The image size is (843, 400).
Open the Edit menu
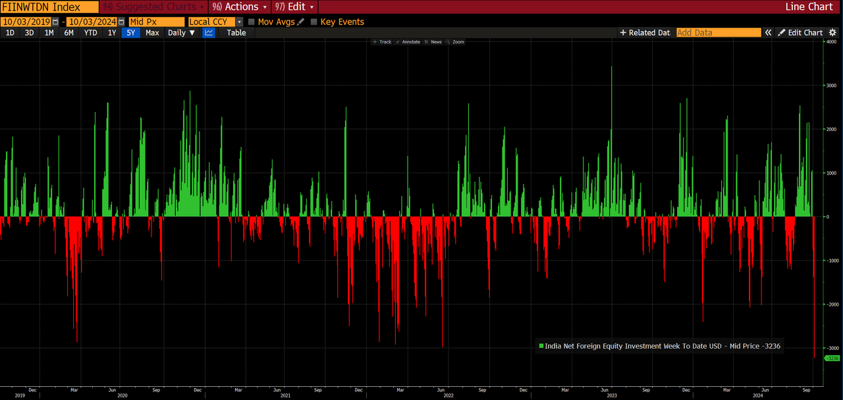pyautogui.click(x=295, y=7)
